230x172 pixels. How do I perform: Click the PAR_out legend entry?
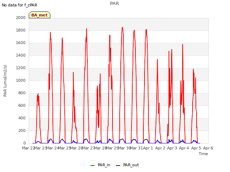pos(127,165)
